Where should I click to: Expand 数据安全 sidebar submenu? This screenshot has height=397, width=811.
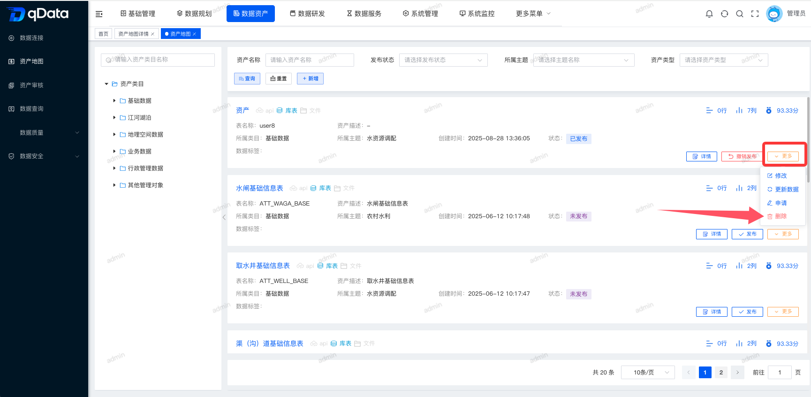click(x=44, y=156)
